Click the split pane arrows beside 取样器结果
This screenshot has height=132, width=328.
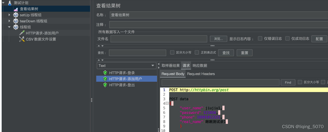coord(159,66)
